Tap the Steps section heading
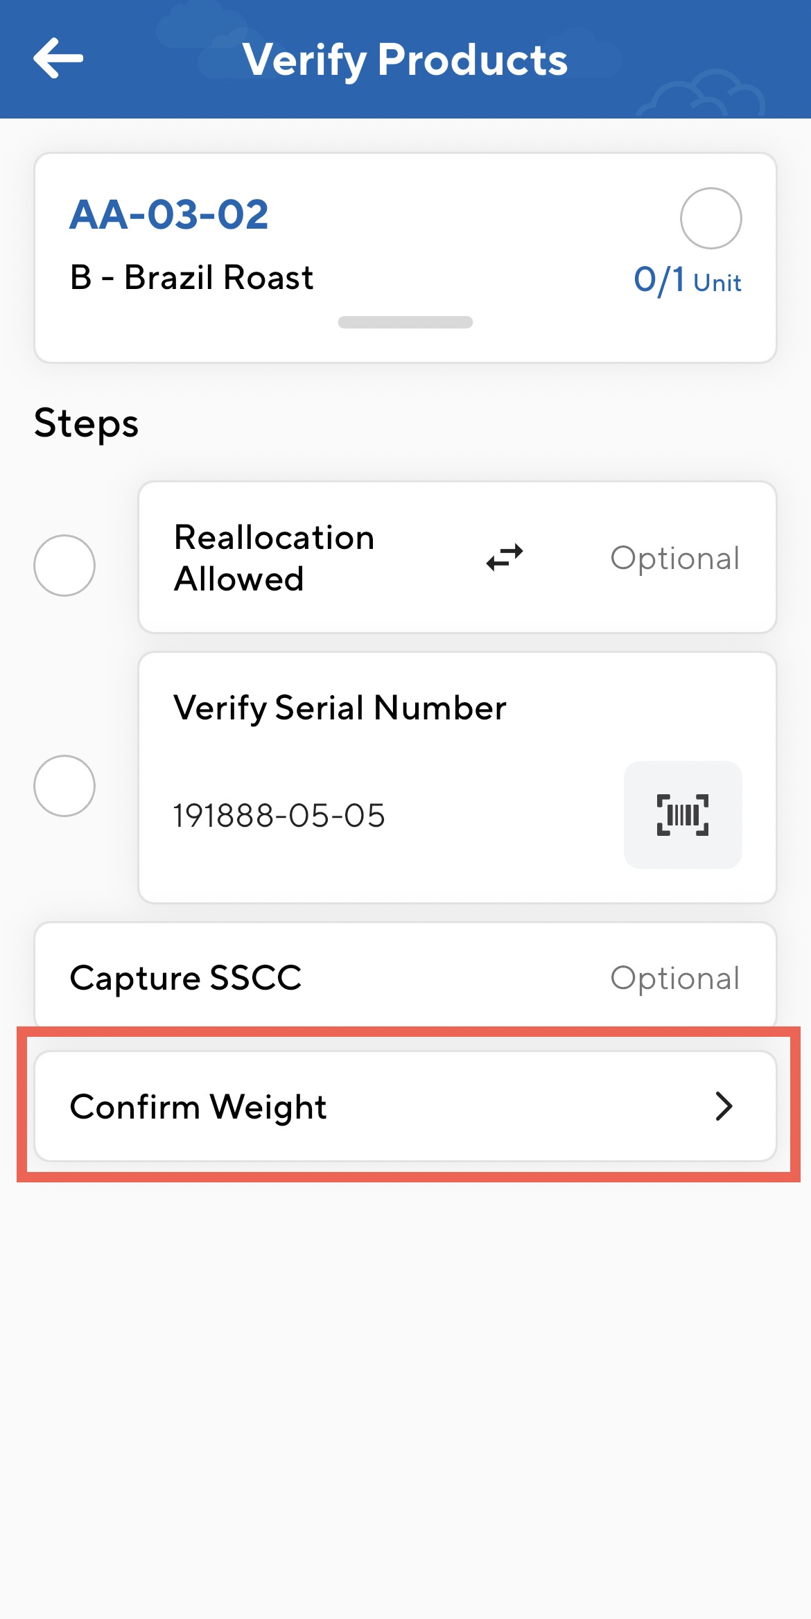811x1619 pixels. 85,423
